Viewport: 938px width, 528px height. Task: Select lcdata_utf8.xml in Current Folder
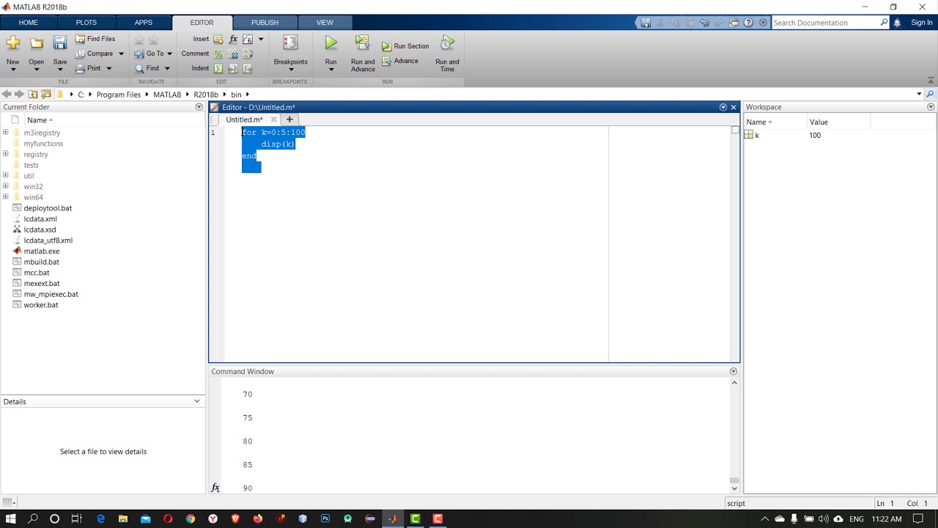(x=48, y=241)
